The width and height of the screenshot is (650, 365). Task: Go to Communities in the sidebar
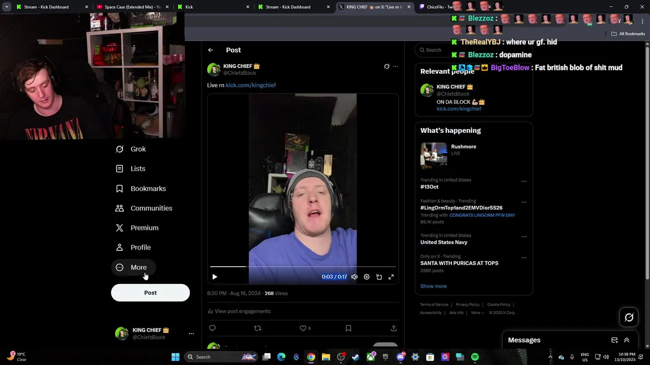point(144,208)
